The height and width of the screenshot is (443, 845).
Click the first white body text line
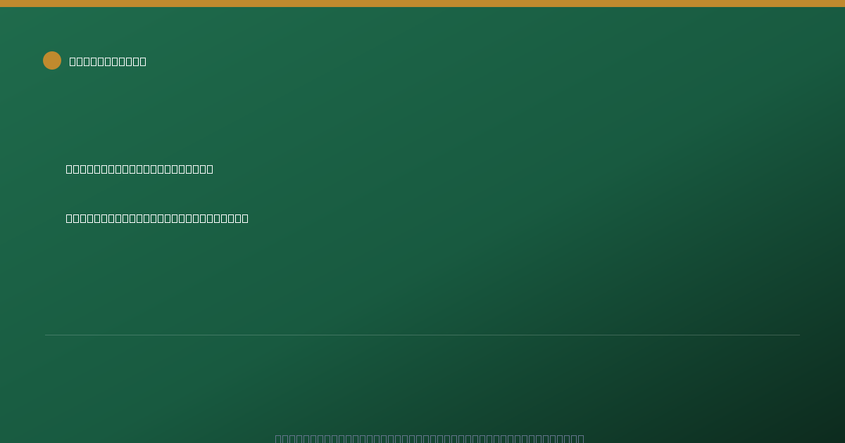pos(139,169)
